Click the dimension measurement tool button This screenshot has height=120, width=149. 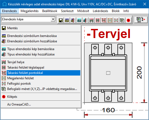141,20
